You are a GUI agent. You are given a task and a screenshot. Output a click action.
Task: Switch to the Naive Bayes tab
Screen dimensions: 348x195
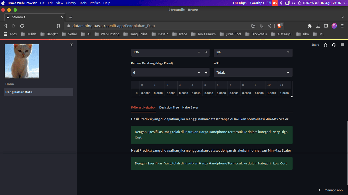point(190,108)
